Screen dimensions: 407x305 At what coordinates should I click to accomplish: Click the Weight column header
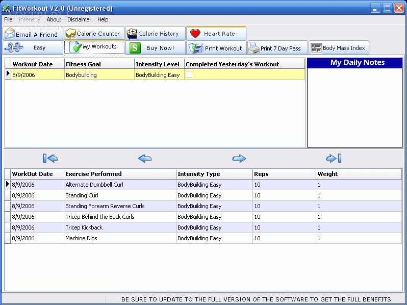[359, 173]
